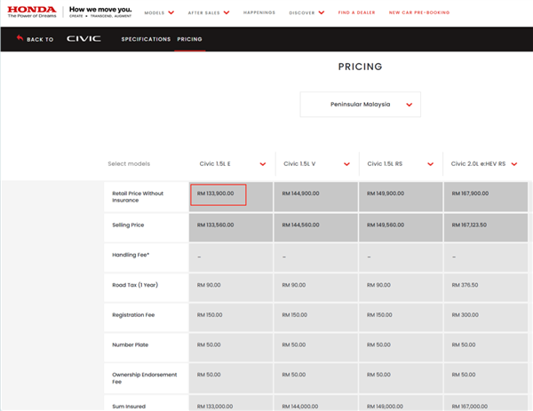
Task: Click the red back arrow icon
Action: [x=20, y=39]
